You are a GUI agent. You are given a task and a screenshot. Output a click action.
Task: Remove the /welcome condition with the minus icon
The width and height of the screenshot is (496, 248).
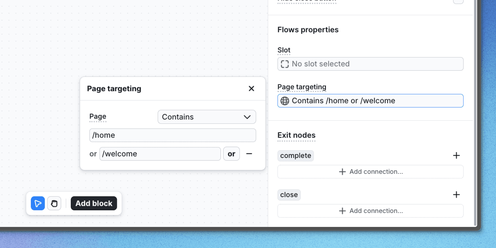pos(249,154)
